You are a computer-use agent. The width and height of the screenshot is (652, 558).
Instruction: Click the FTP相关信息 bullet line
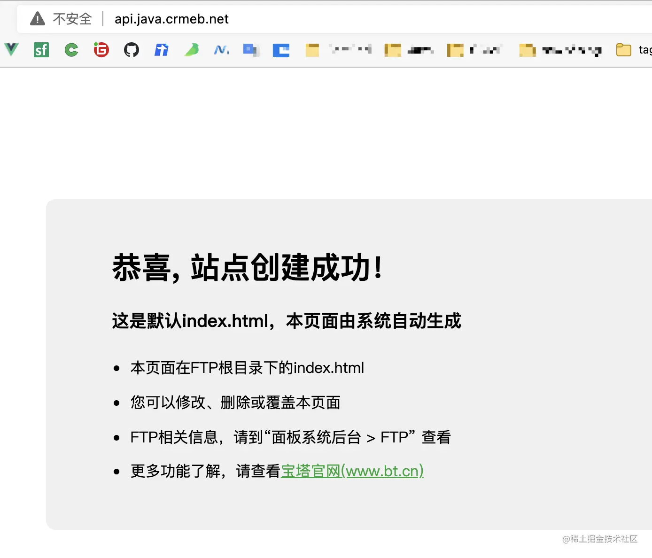click(290, 437)
